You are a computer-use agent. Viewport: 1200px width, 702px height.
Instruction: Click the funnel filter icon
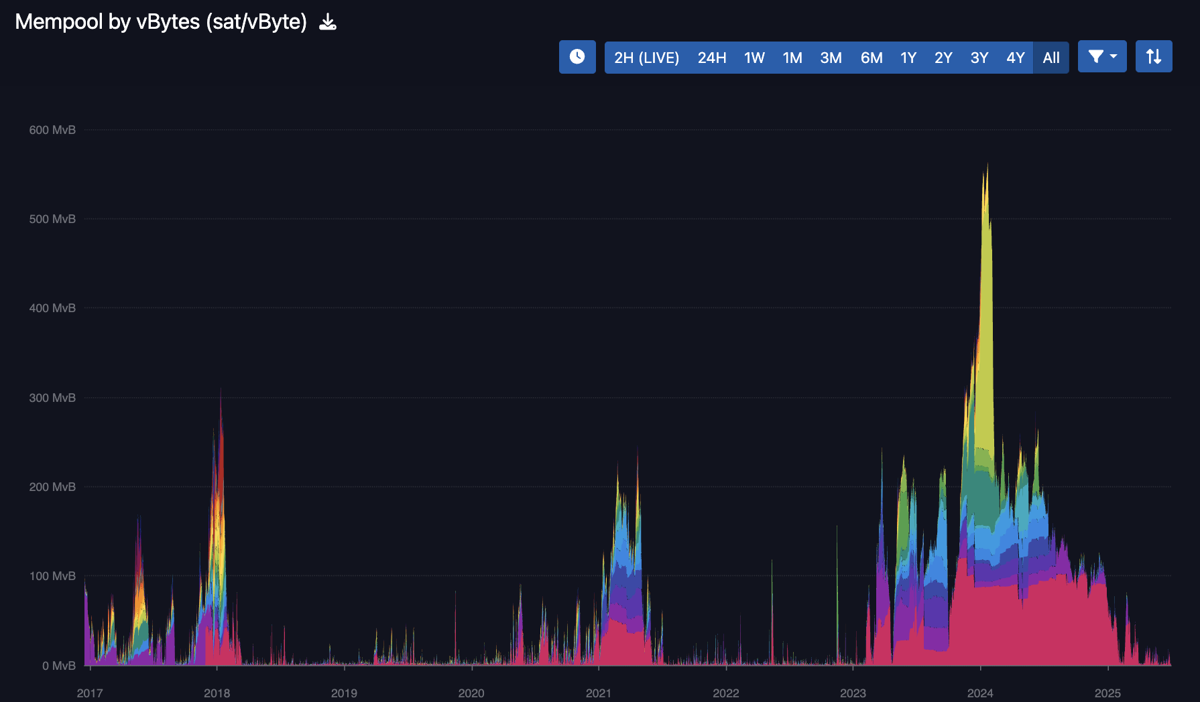[x=1094, y=56]
